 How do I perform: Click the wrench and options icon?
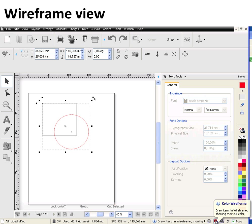5,54
